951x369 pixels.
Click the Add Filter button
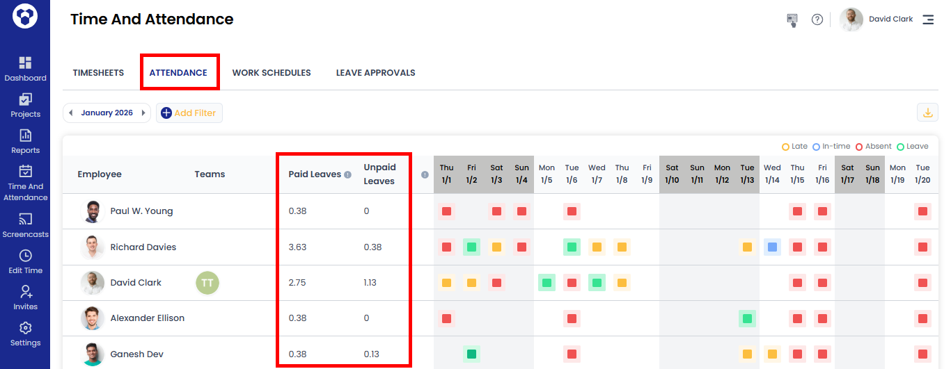point(189,113)
